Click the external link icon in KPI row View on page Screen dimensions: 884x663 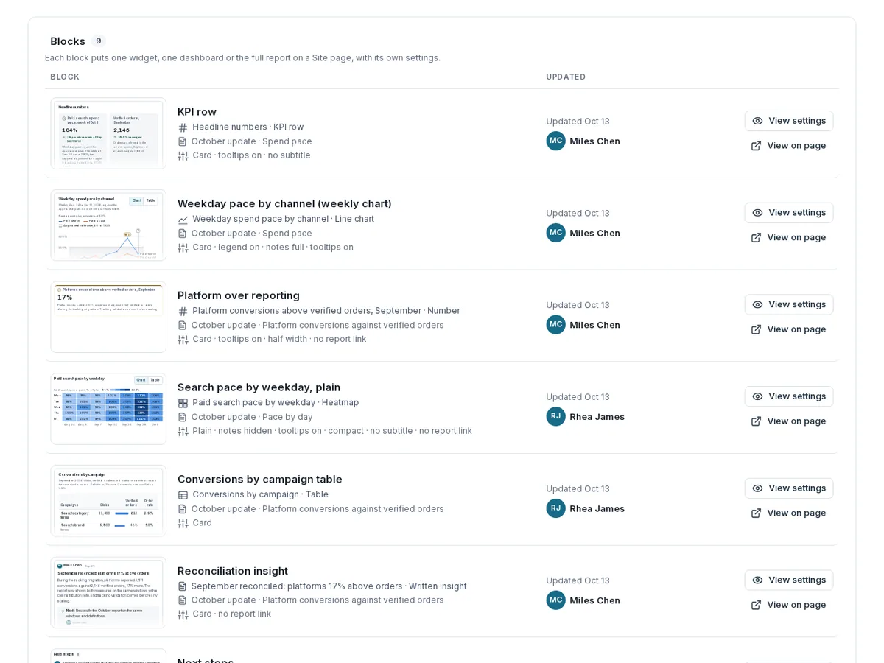756,146
